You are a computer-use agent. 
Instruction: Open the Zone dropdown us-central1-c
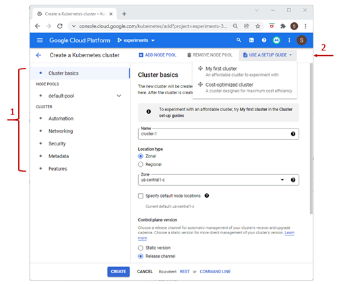218,180
